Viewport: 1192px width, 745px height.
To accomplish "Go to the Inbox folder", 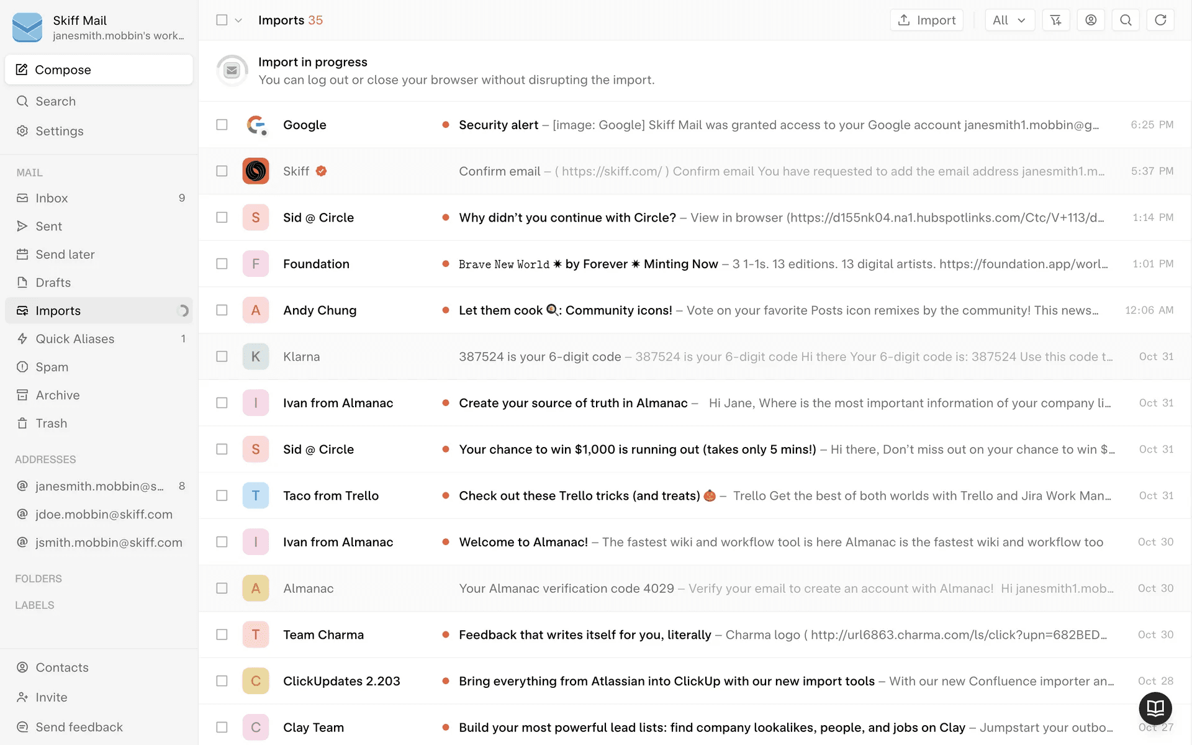I will coord(52,198).
